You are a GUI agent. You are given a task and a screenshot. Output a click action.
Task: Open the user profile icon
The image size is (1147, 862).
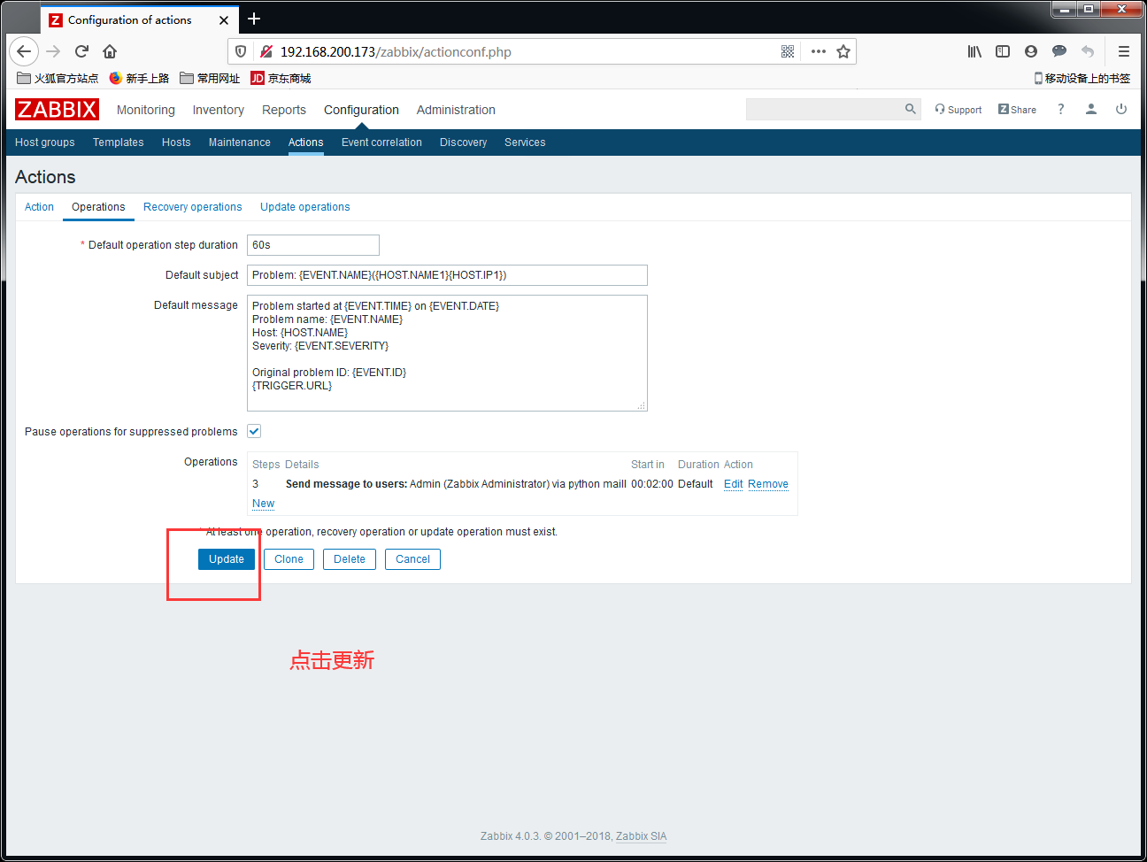[x=1091, y=109]
